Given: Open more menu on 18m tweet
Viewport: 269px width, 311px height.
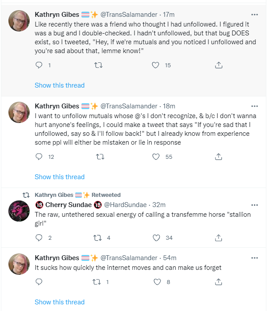Looking at the screenshot, I should coord(254,106).
